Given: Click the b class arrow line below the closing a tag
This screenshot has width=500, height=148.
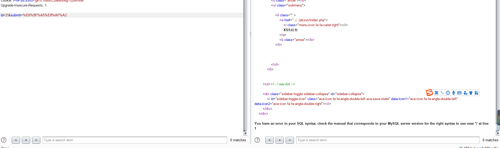Looking at the screenshot, I should tap(297, 40).
